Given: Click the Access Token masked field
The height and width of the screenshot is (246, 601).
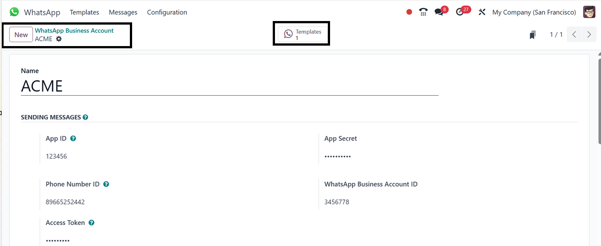Looking at the screenshot, I should click(58, 241).
